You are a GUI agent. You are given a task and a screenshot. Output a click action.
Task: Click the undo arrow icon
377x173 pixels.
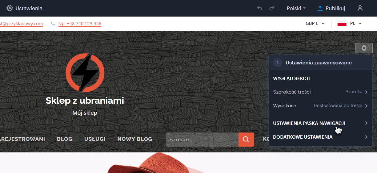point(259,8)
